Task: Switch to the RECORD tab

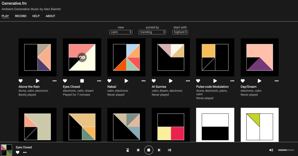Action: point(21,16)
